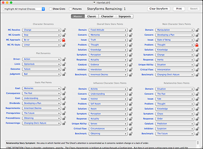Image resolution: width=203 pixels, height=149 pixels.
Task: Click the Preconditions label link
Action: click(x=13, y=118)
